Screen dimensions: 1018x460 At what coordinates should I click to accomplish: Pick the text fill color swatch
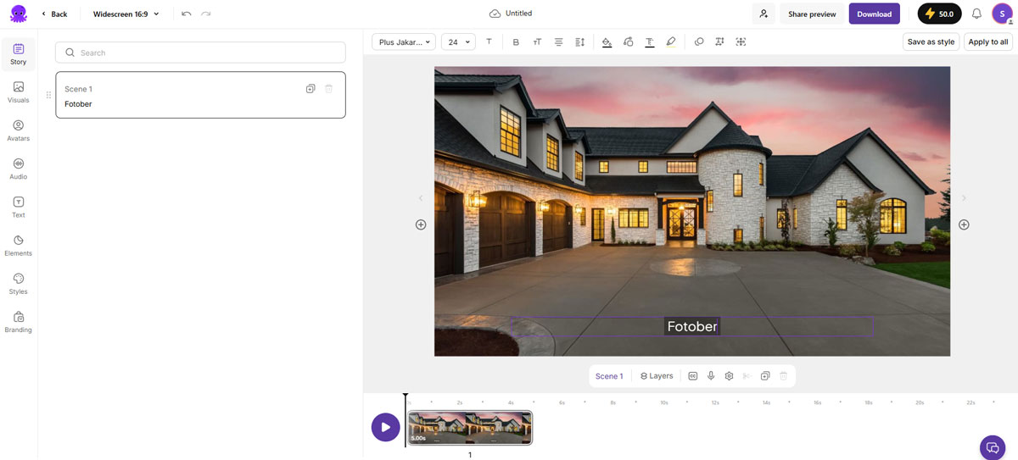(x=607, y=42)
